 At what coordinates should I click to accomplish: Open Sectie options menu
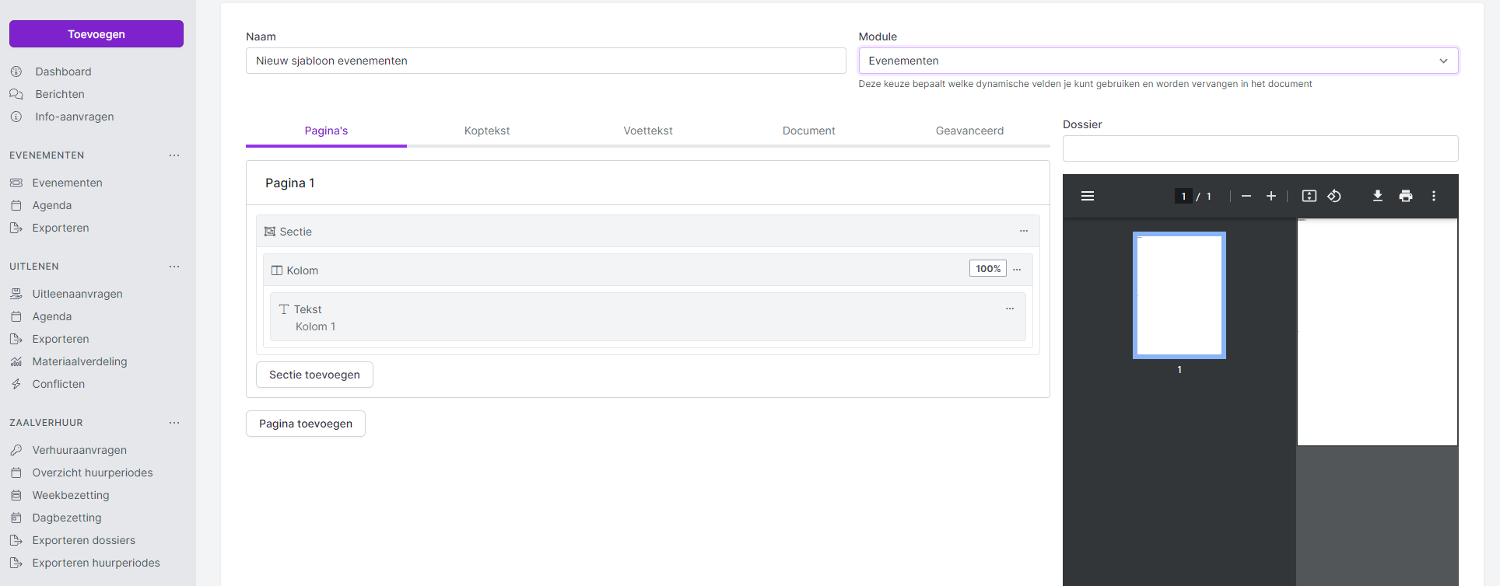(1024, 231)
